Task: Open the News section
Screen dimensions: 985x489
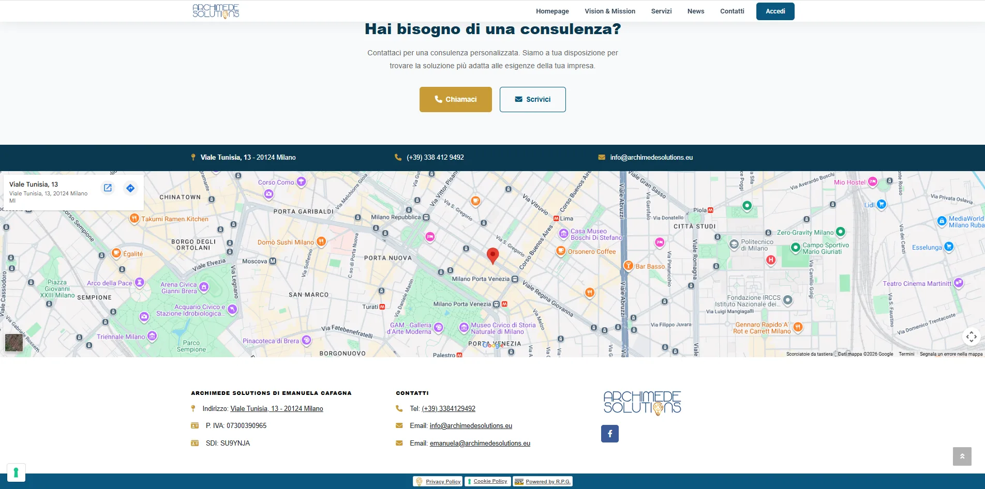Action: (x=696, y=11)
